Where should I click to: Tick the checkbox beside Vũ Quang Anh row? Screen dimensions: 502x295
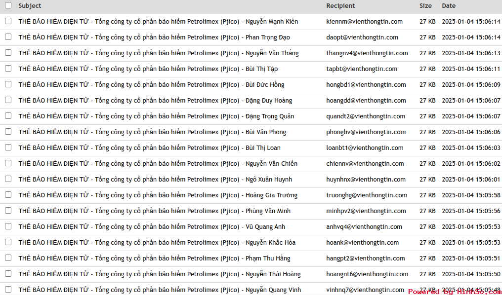pos(8,226)
